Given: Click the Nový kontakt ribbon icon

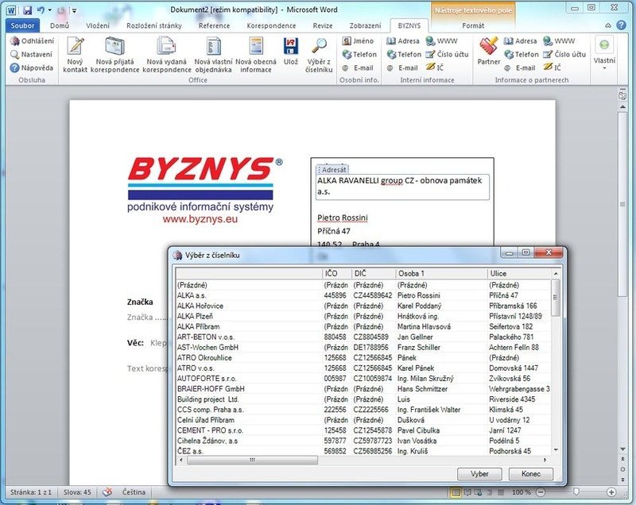Looking at the screenshot, I should pyautogui.click(x=76, y=54).
